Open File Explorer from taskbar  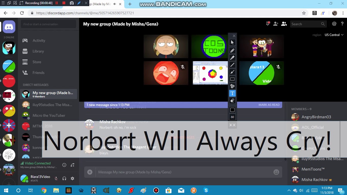[x=56, y=190]
